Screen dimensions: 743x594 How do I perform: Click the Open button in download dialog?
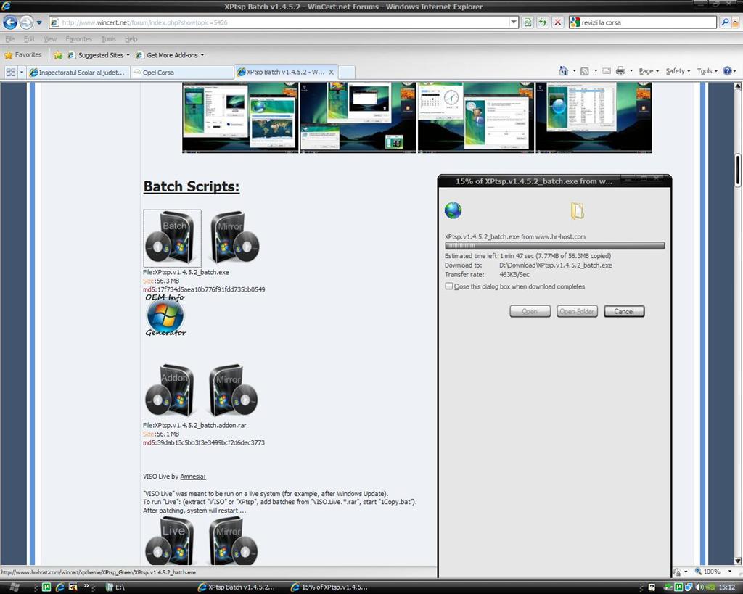(530, 311)
